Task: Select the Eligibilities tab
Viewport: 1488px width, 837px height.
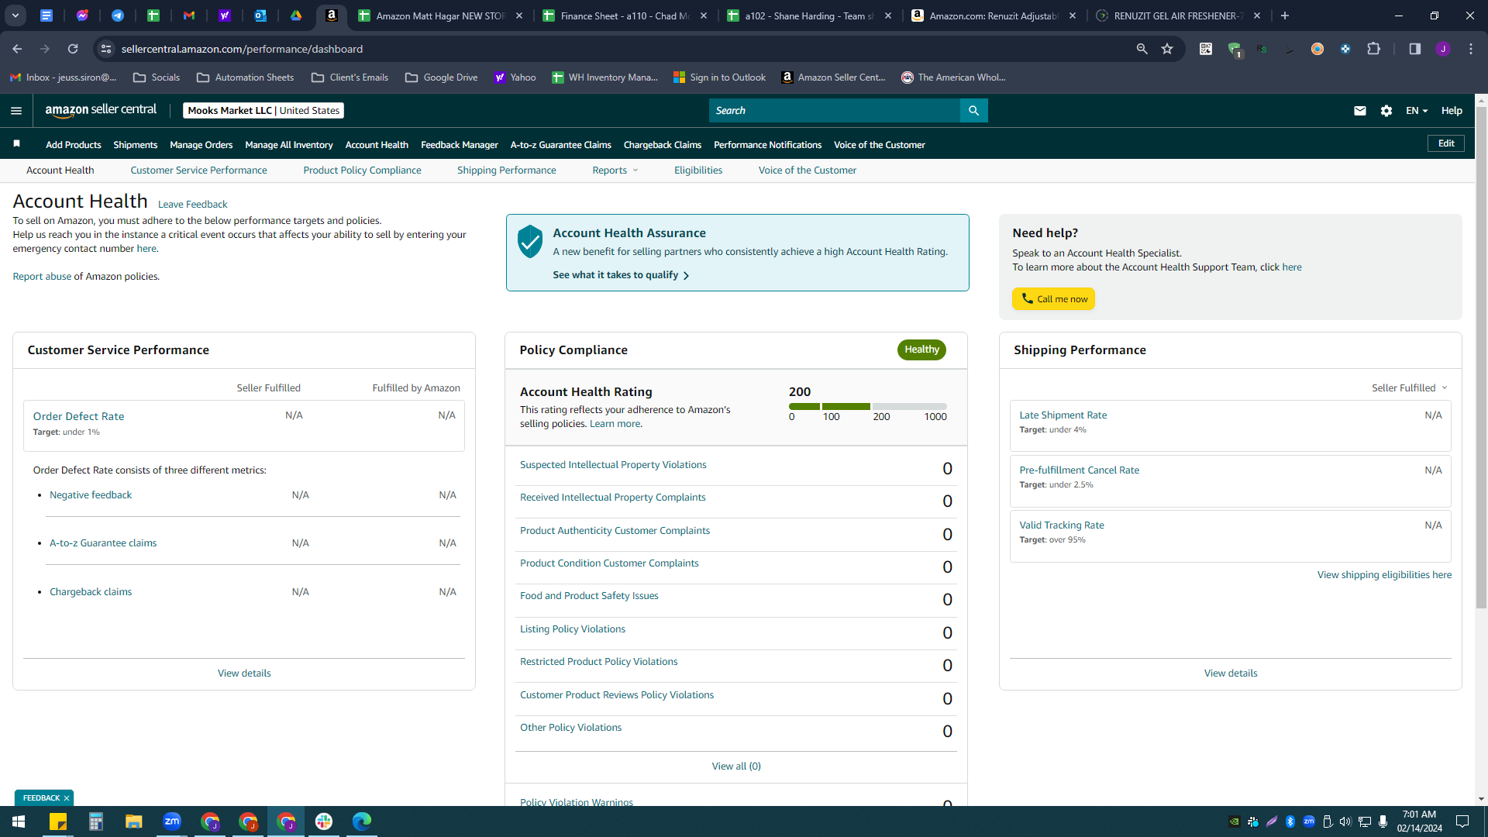Action: 697,170
